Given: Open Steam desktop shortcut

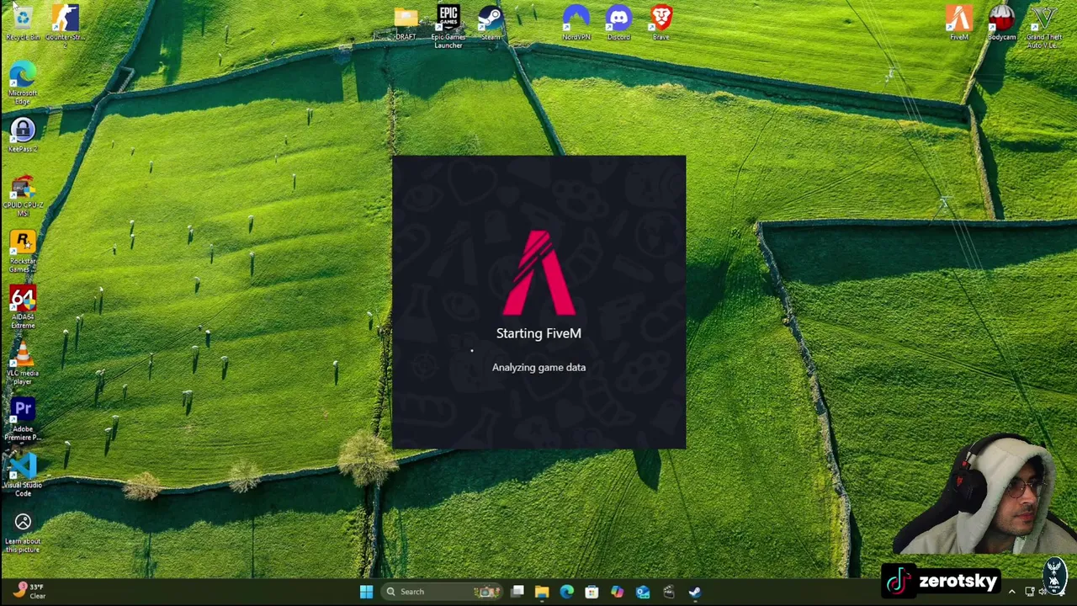Looking at the screenshot, I should coord(491,23).
